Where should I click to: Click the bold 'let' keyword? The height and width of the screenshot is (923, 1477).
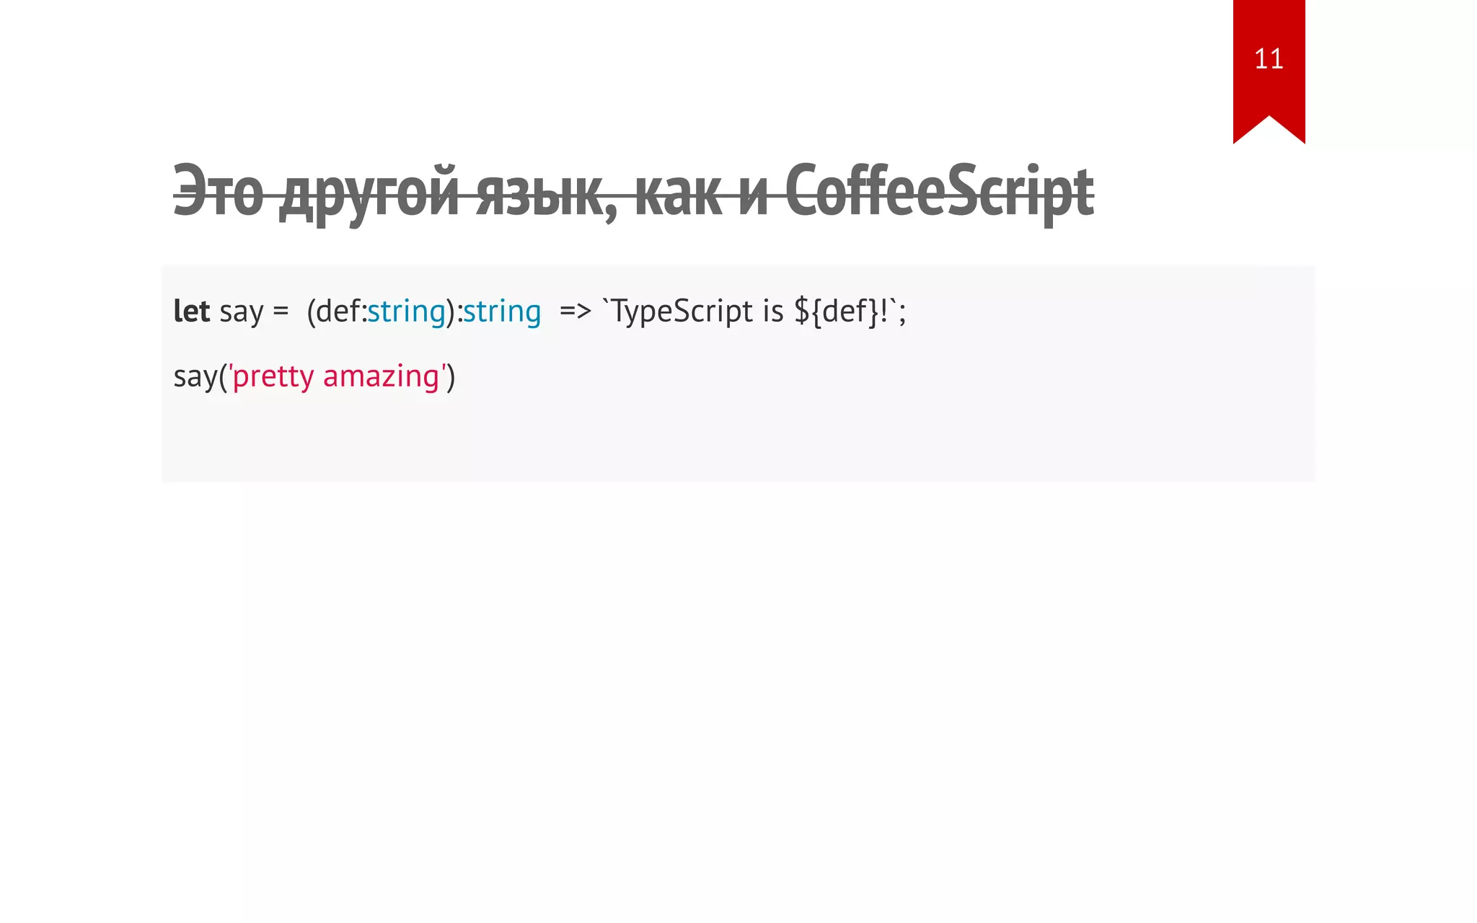(191, 312)
